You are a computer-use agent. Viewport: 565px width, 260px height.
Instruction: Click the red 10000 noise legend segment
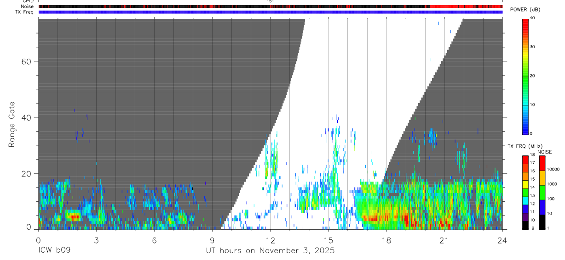tap(542, 163)
